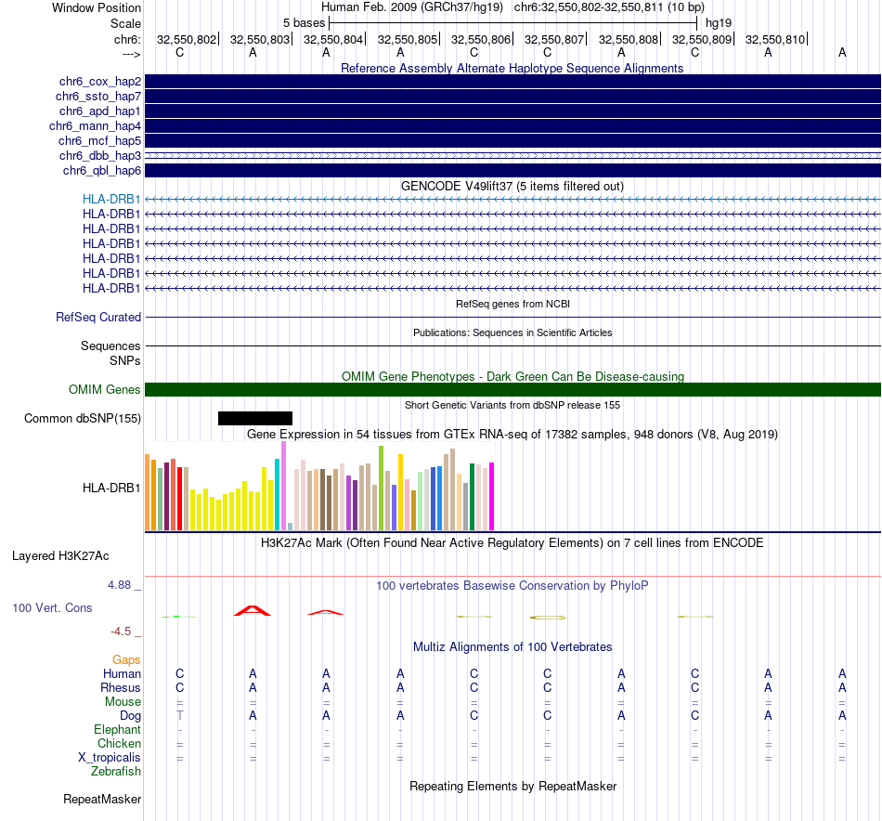Click position label 32,550,802

coord(187,39)
